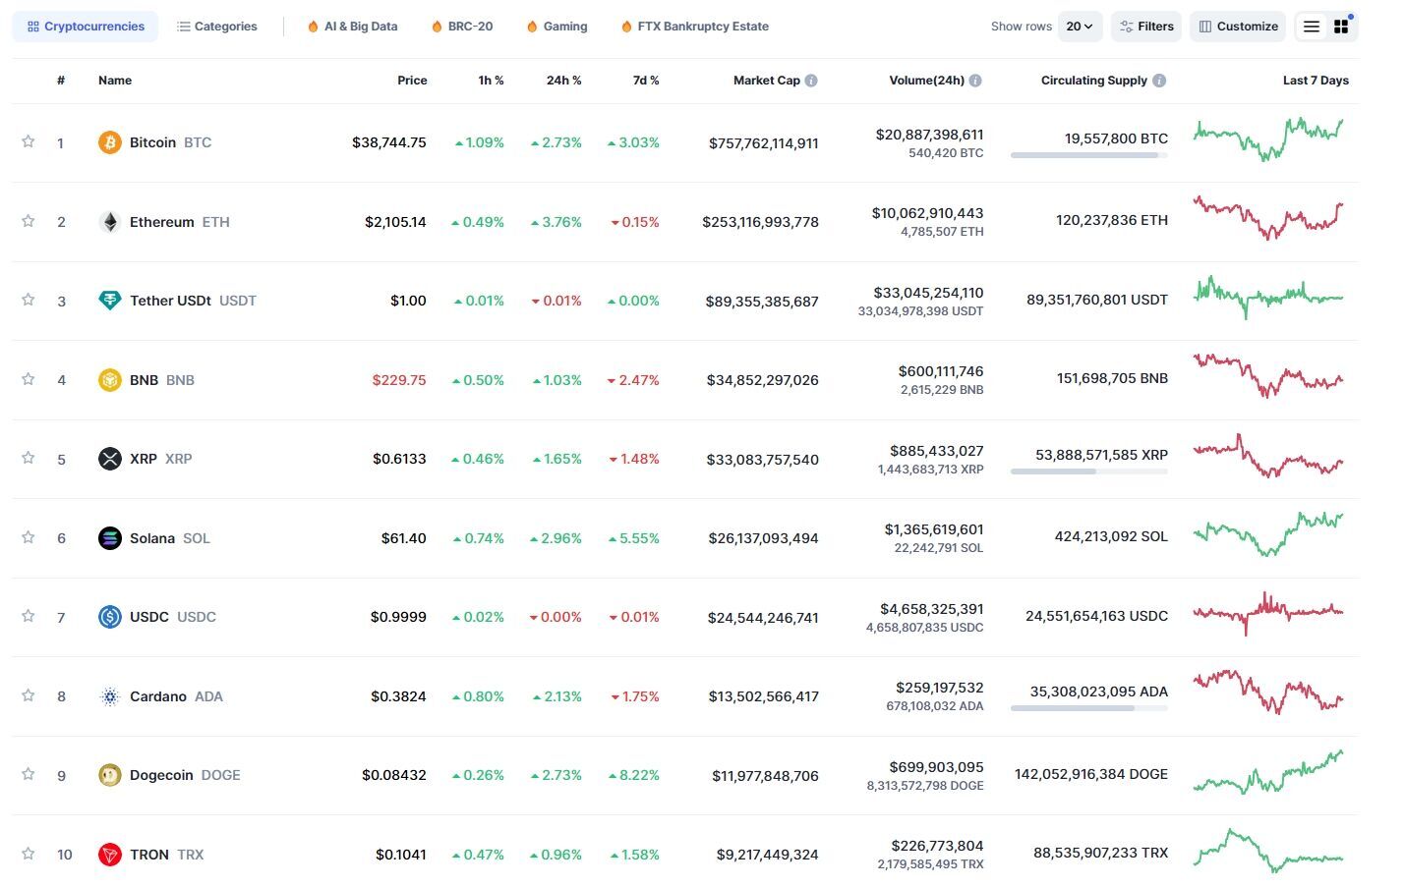The width and height of the screenshot is (1405, 887).
Task: Switch to grid view layout icon
Action: coord(1341,27)
